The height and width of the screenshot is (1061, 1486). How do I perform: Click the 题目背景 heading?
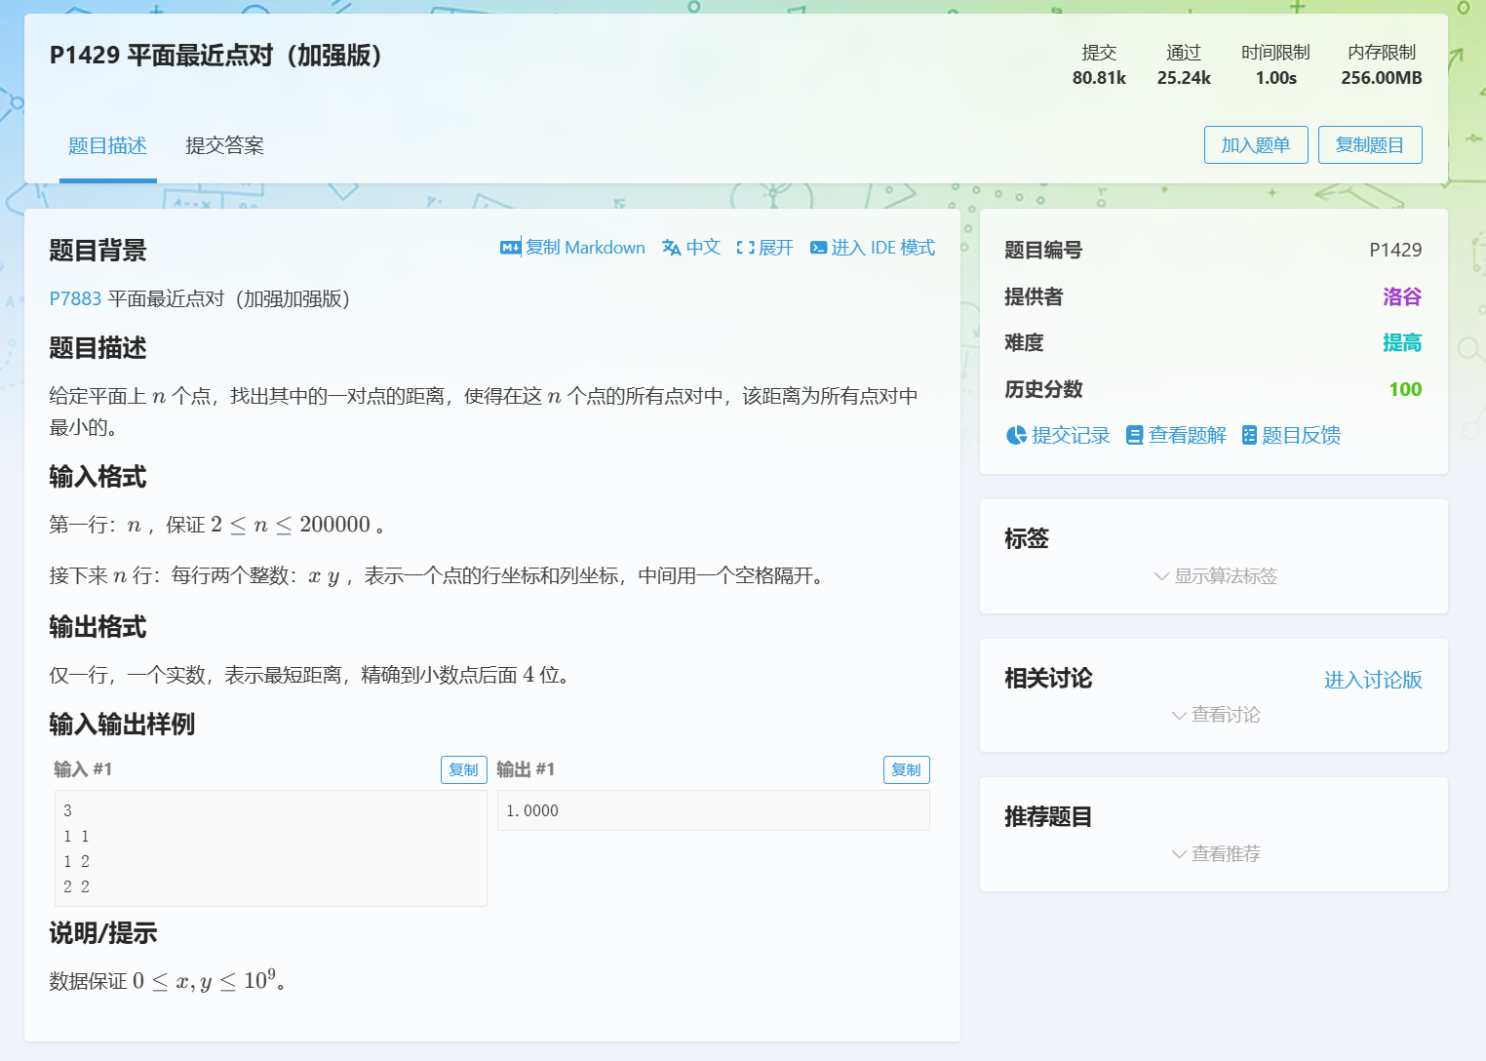pyautogui.click(x=98, y=251)
